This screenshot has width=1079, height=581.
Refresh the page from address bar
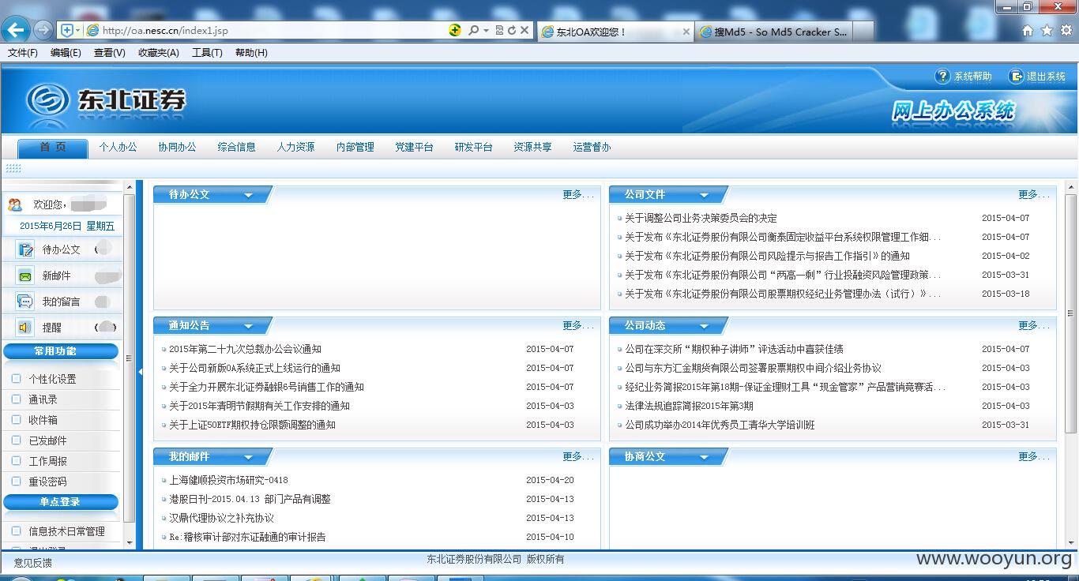[512, 30]
